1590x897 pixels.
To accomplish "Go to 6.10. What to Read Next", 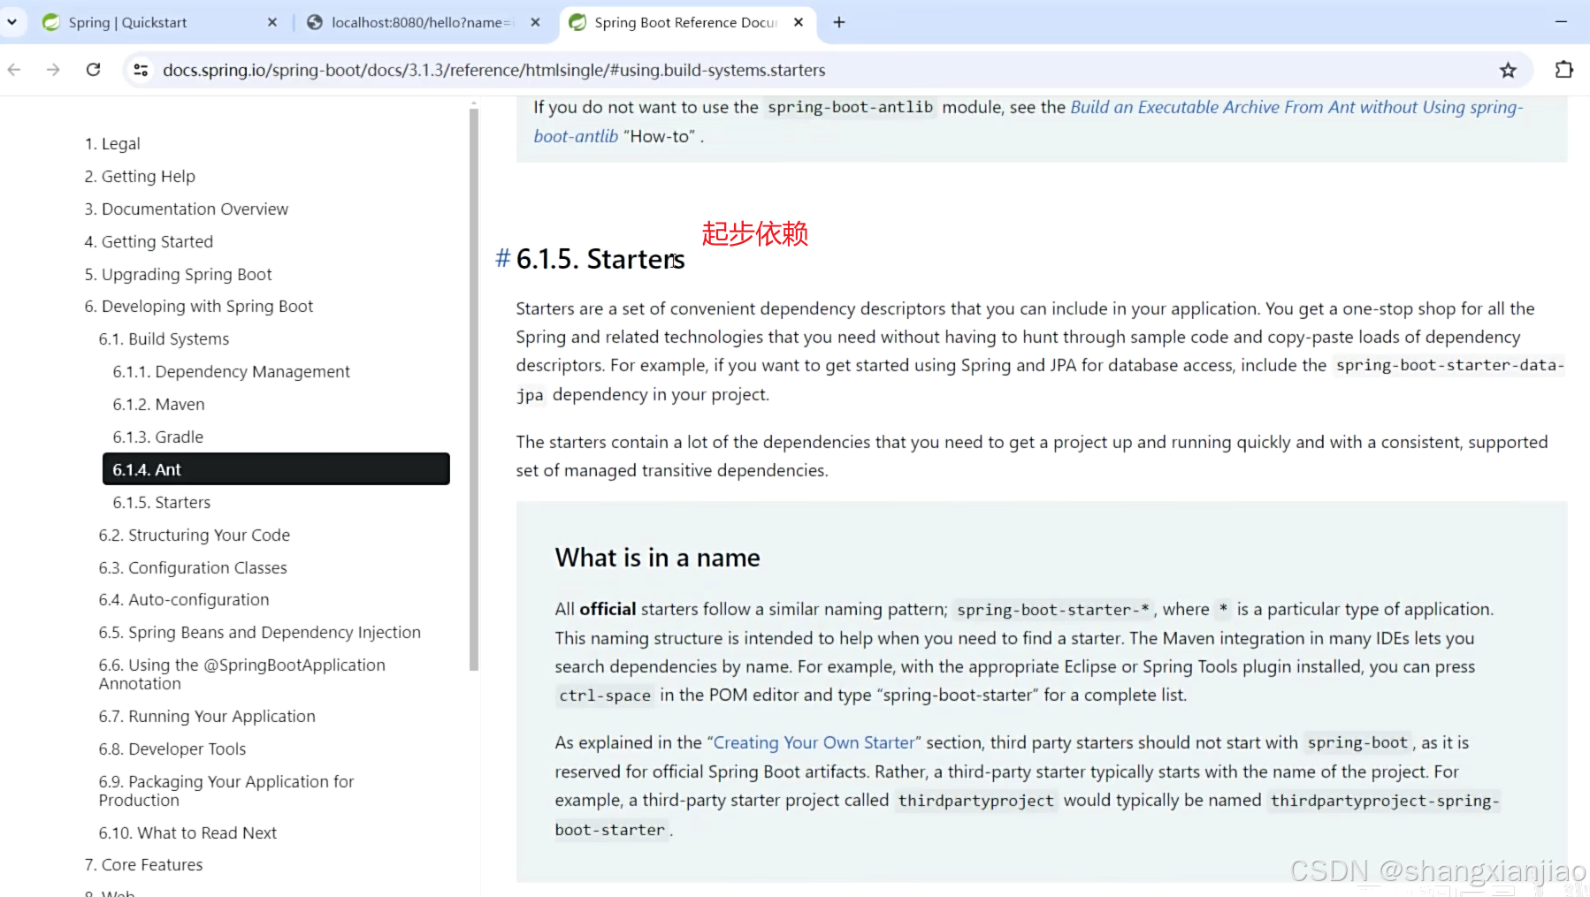I will (187, 832).
